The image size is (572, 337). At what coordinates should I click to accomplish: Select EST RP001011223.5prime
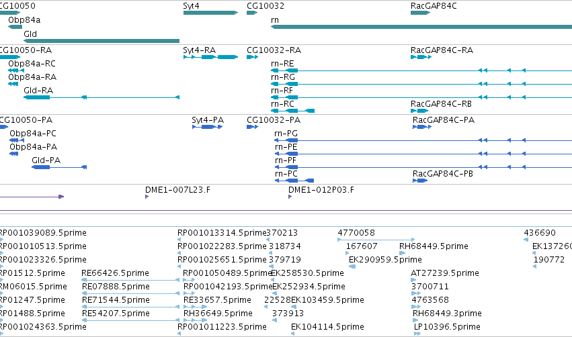(x=222, y=327)
